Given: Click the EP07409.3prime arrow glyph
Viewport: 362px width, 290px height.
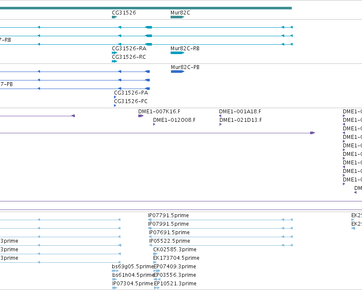Looking at the screenshot, I should tap(157, 271).
